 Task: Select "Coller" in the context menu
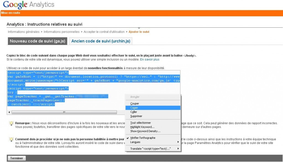[133, 112]
